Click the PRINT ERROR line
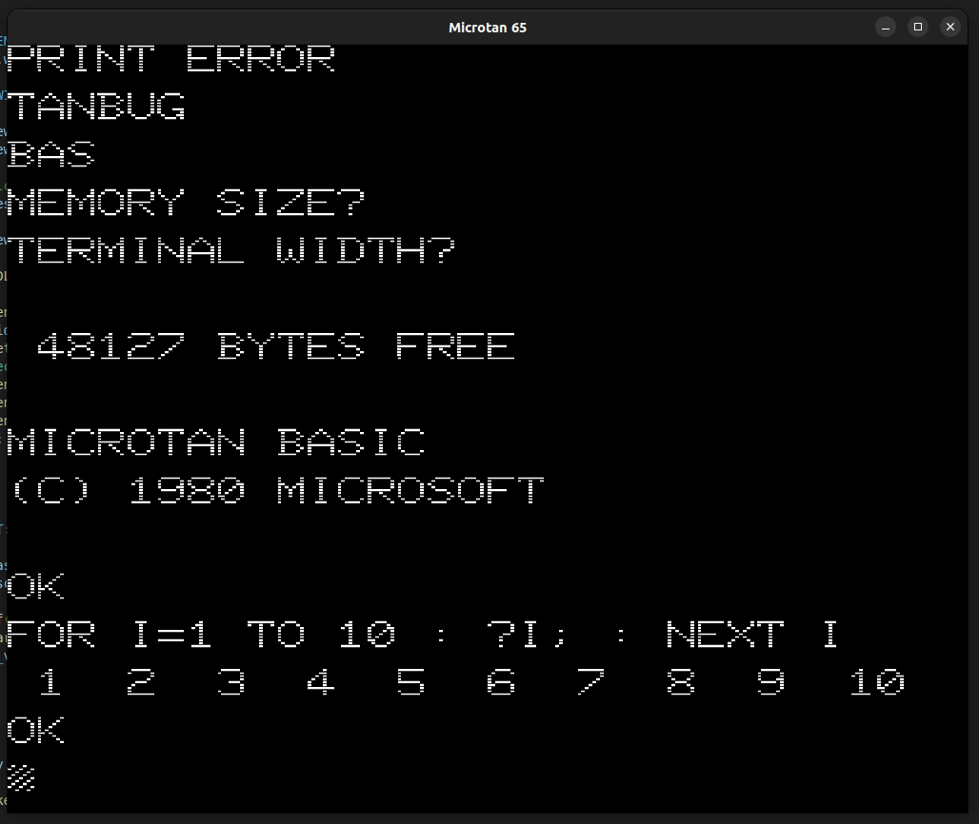 171,59
